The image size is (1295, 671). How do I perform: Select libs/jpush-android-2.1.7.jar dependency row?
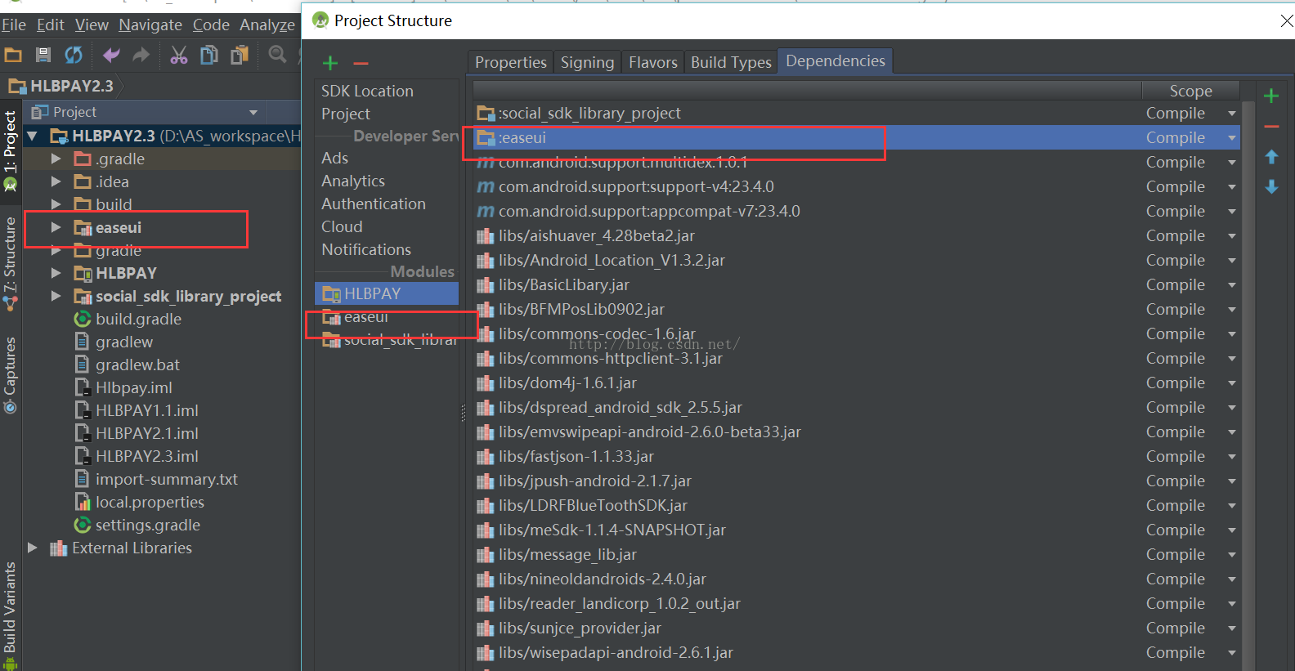coord(856,481)
